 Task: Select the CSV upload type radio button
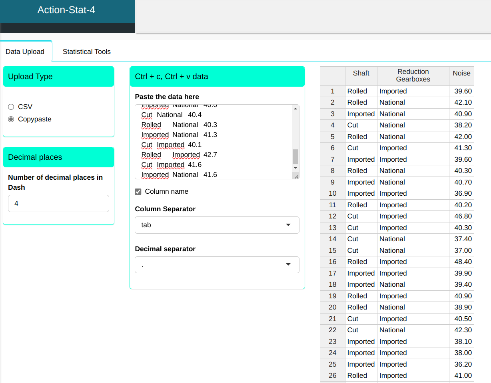pyautogui.click(x=11, y=107)
